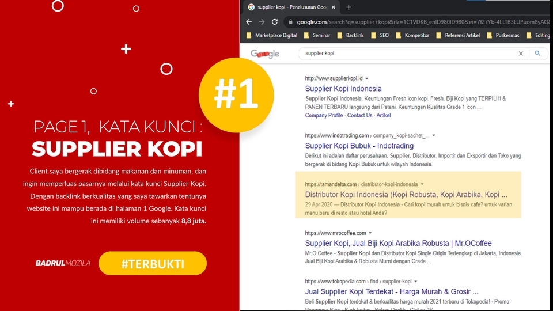
Task: Click the http://www.supplierkopi.id URL text
Action: pos(334,78)
